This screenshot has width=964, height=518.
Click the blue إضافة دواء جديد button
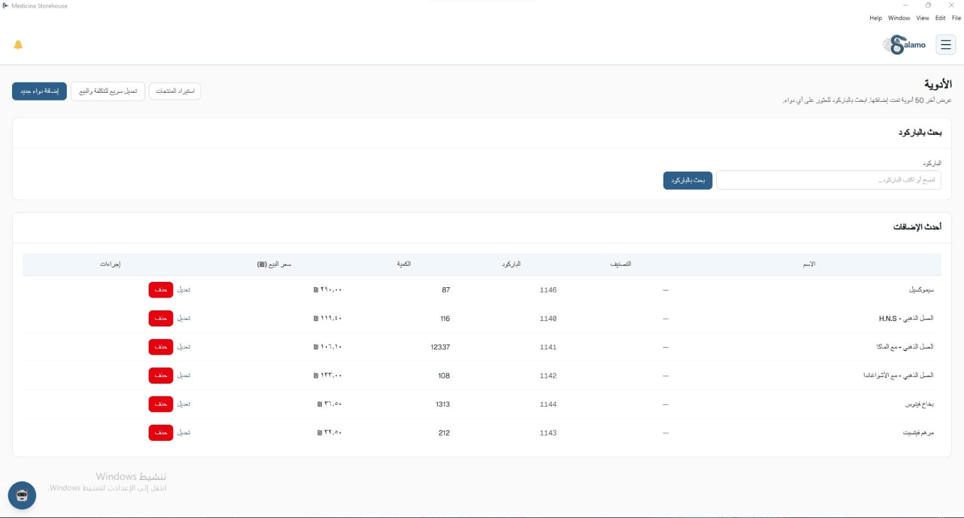click(x=39, y=91)
